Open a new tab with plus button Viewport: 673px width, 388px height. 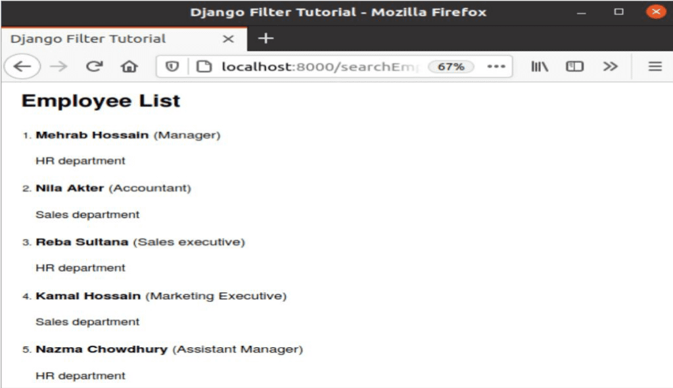[266, 39]
